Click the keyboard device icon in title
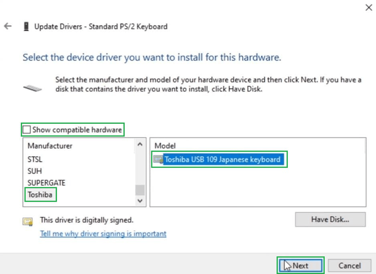This screenshot has height=274, width=376. pos(26,26)
